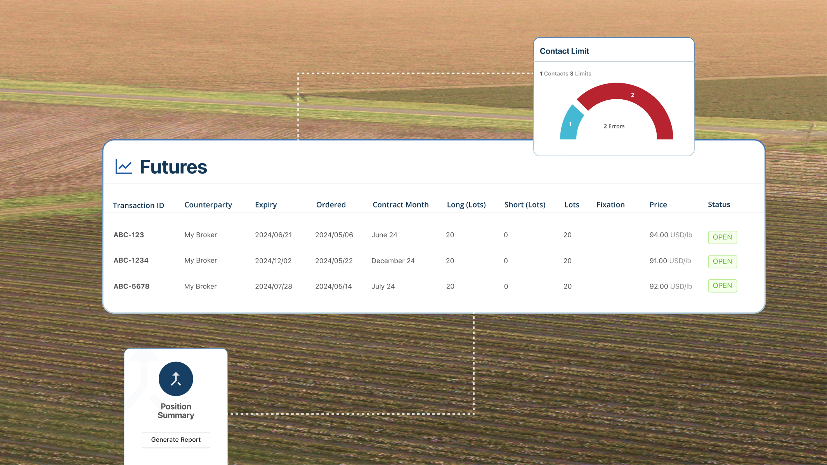Click expiry date 2024/06/21
The width and height of the screenshot is (827, 465).
click(273, 235)
